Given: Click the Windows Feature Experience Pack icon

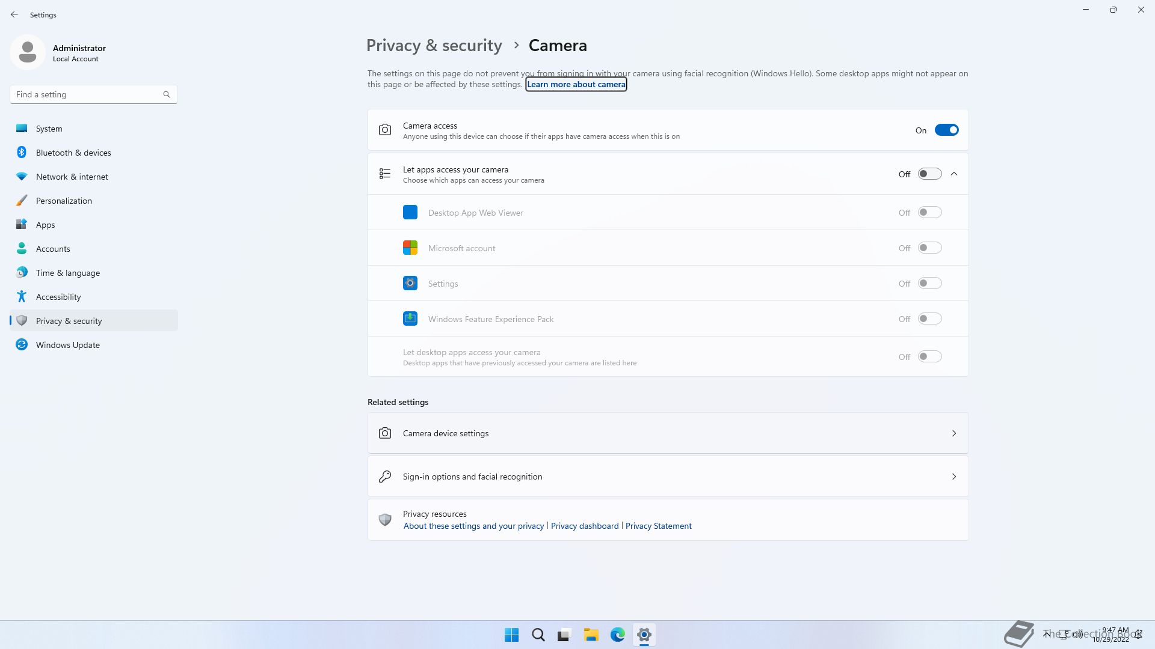Looking at the screenshot, I should click(x=410, y=319).
